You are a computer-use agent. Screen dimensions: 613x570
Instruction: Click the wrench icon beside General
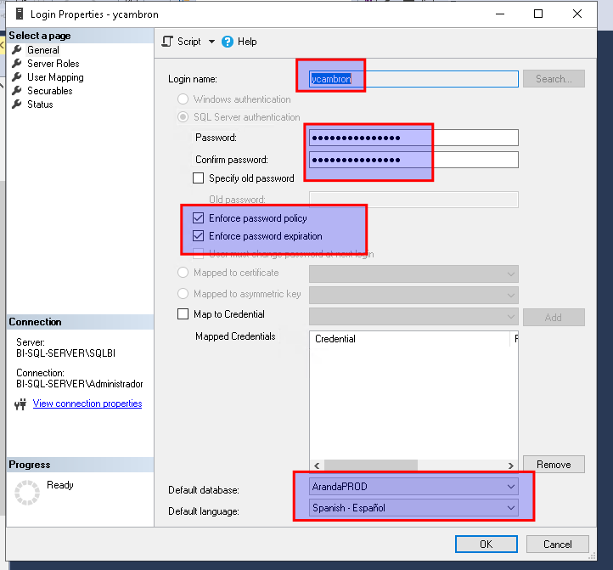(x=17, y=50)
